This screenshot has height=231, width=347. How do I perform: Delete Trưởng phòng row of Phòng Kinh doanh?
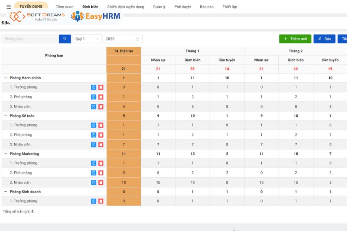(x=101, y=201)
